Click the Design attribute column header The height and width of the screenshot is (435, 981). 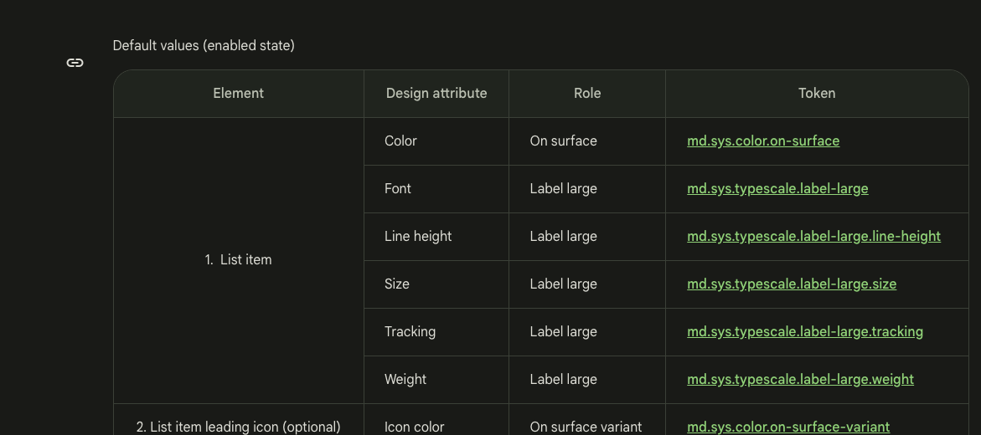436,93
